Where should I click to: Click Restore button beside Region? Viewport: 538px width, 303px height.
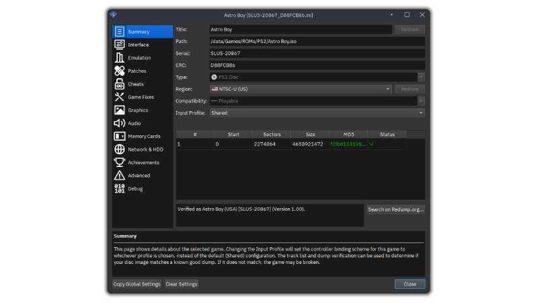tap(410, 89)
